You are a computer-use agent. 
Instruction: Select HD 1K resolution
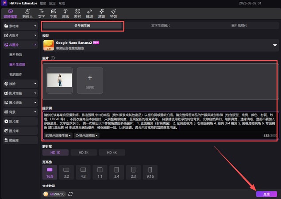point(55,153)
